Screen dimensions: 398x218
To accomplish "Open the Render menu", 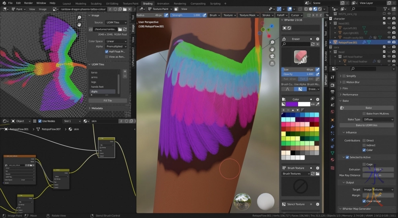I will (29, 3).
